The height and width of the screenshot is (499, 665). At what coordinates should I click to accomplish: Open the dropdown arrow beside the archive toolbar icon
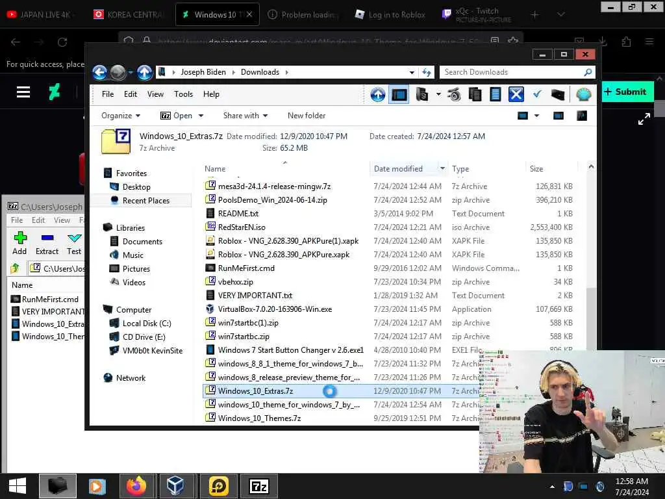(x=438, y=94)
